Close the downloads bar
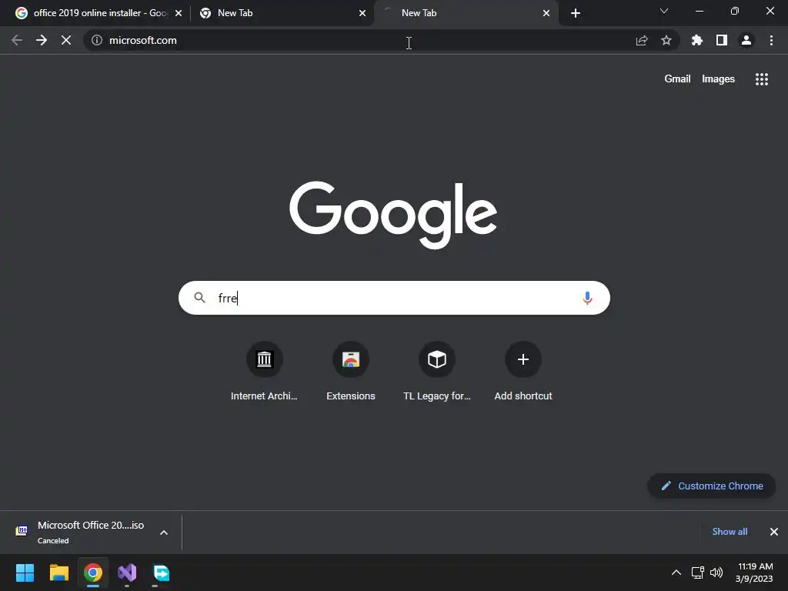The height and width of the screenshot is (591, 788). tap(774, 532)
